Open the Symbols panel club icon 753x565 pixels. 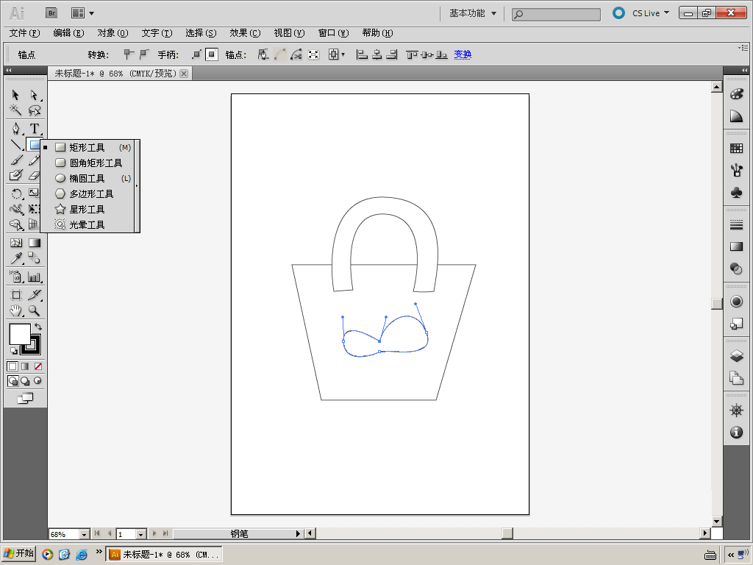point(736,193)
